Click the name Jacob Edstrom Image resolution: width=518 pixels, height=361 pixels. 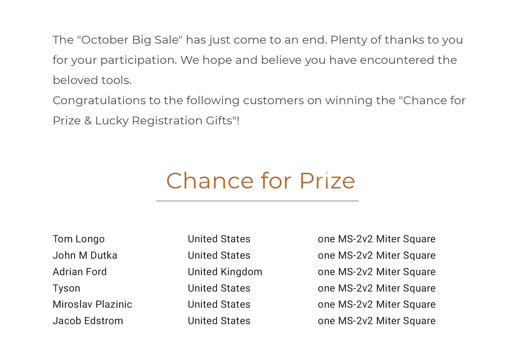[88, 321]
